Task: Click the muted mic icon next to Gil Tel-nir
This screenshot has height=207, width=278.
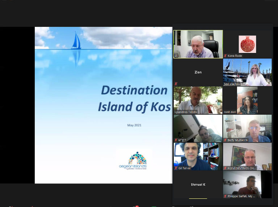Action: [x=176, y=168]
